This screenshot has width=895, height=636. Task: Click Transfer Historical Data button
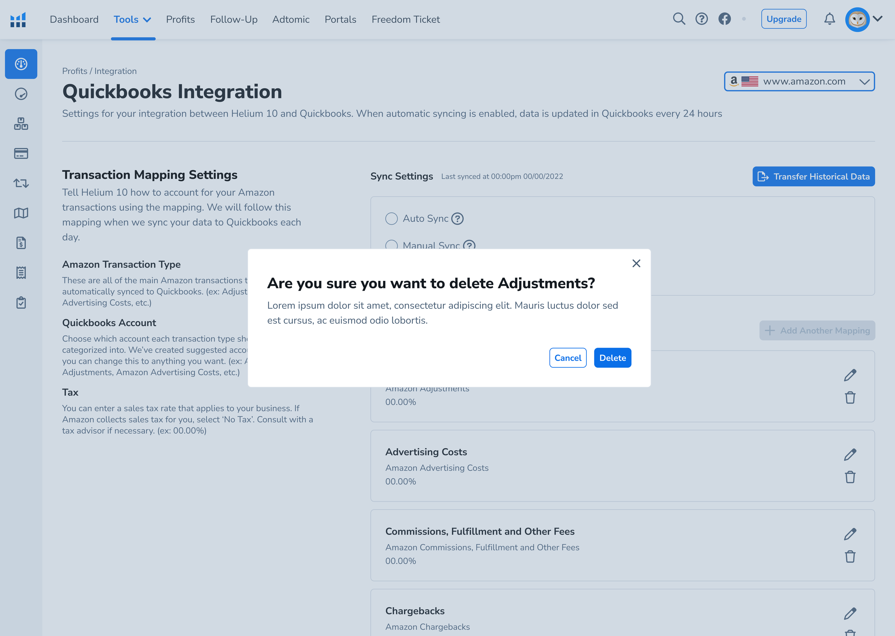(813, 177)
